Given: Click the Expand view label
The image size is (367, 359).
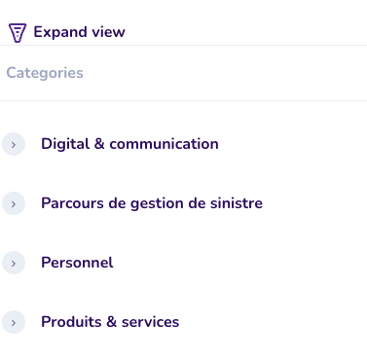Looking at the screenshot, I should tap(79, 32).
